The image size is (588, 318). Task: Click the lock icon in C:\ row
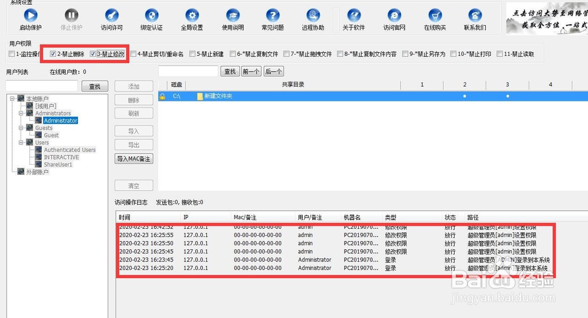162,96
